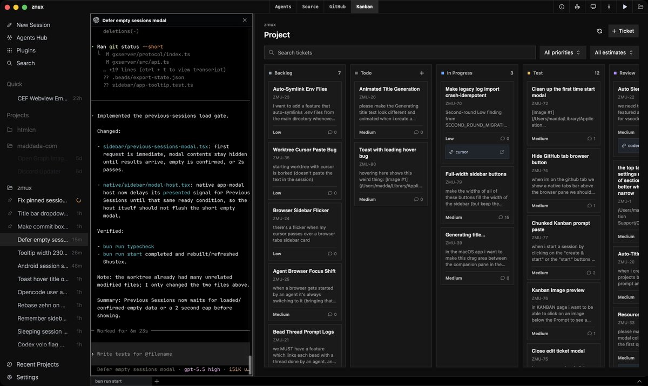Create a new Ticket
The height and width of the screenshot is (386, 648).
pyautogui.click(x=623, y=31)
